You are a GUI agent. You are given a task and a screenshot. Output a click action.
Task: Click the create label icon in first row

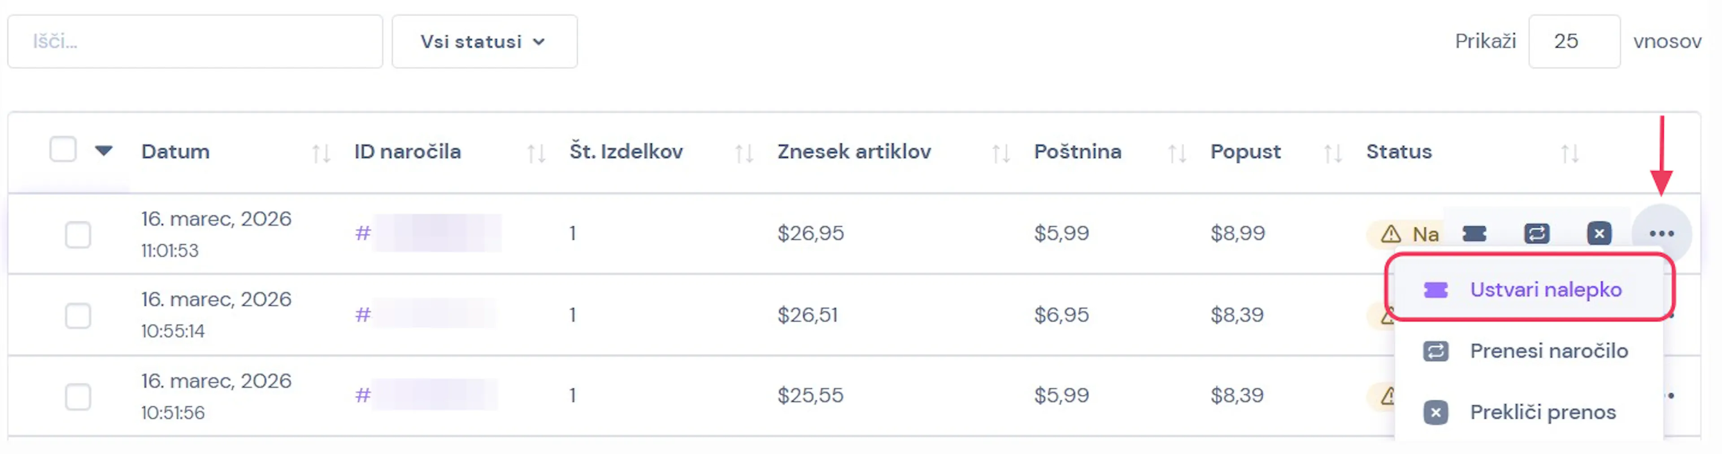[1474, 233]
